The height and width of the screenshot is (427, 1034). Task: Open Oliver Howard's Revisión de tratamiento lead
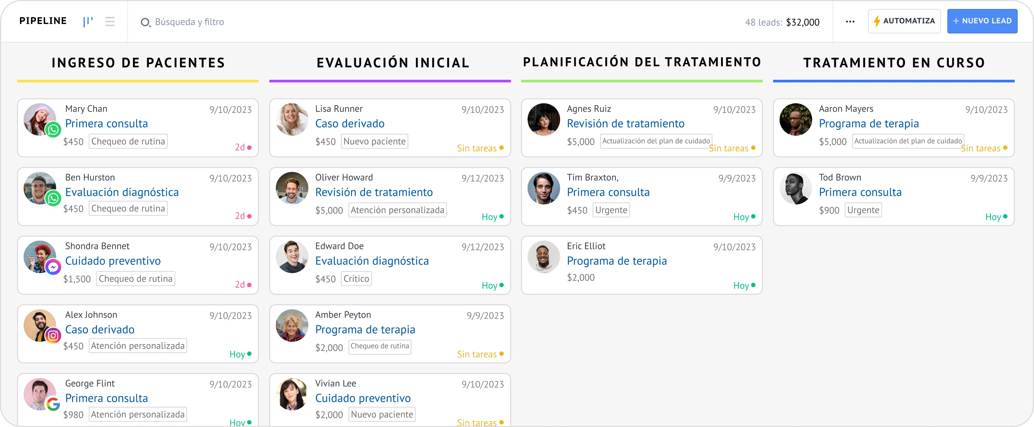point(374,192)
